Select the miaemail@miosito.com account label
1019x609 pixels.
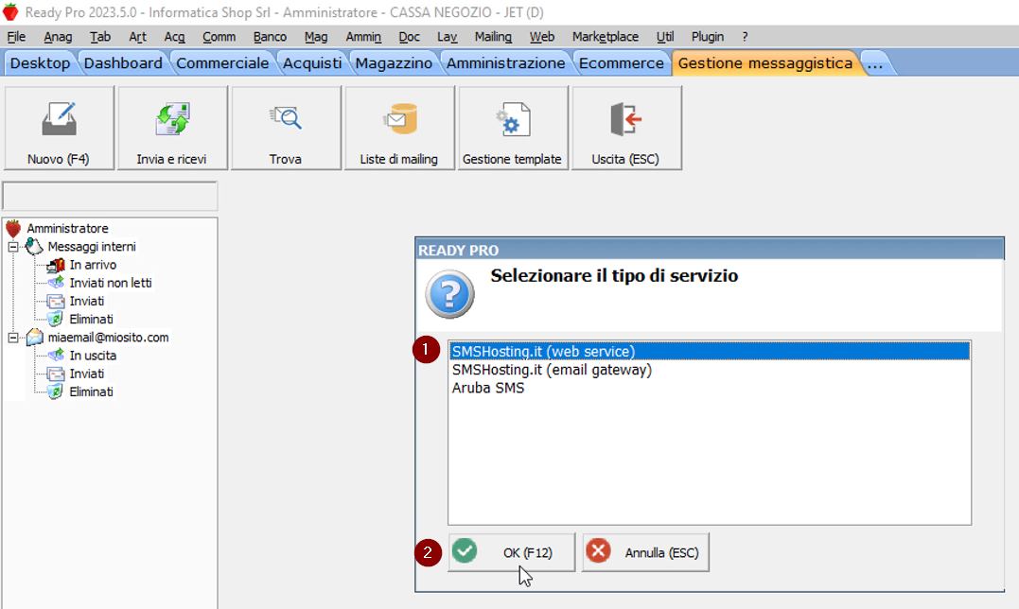[x=108, y=338]
